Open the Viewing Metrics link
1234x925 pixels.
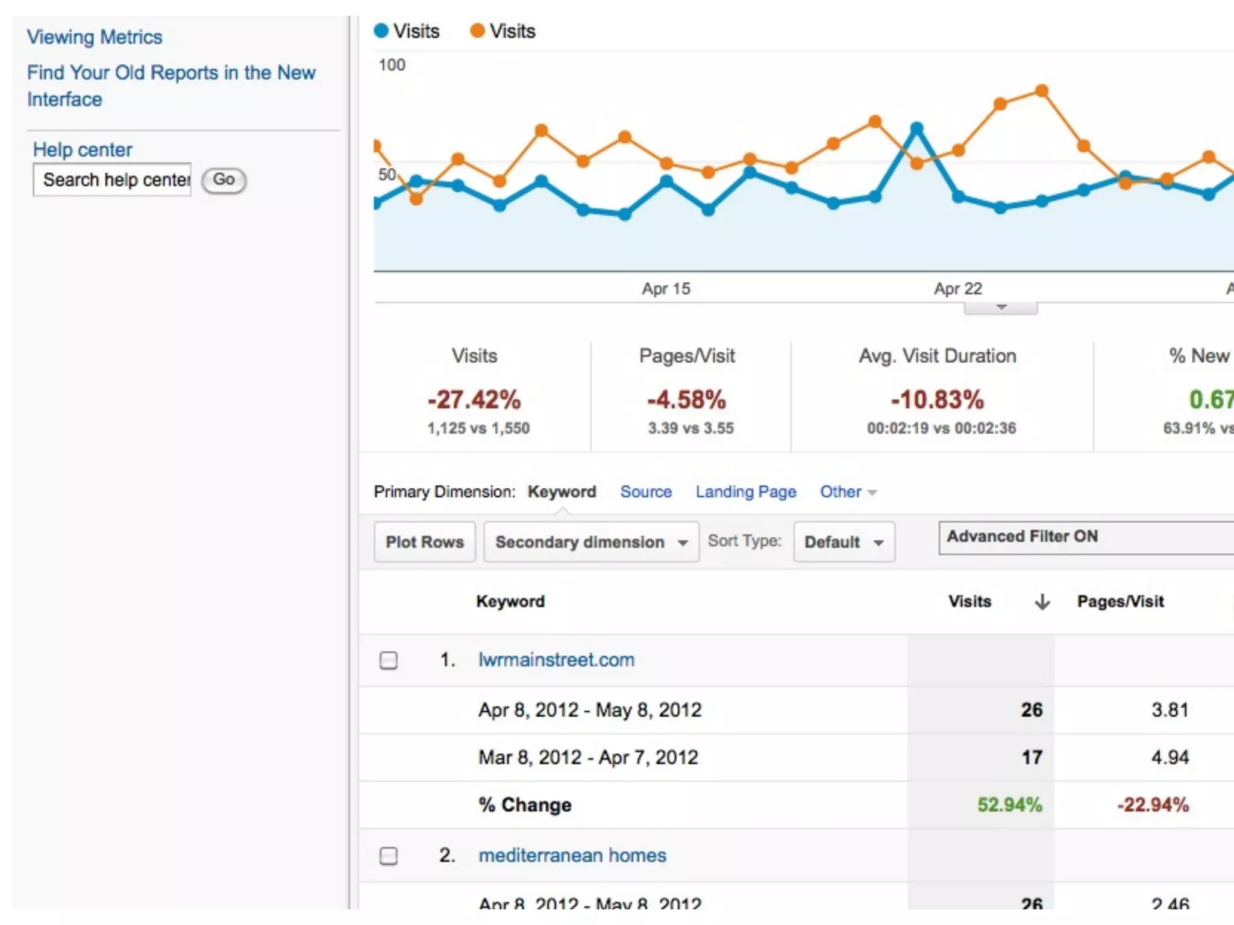tap(95, 37)
